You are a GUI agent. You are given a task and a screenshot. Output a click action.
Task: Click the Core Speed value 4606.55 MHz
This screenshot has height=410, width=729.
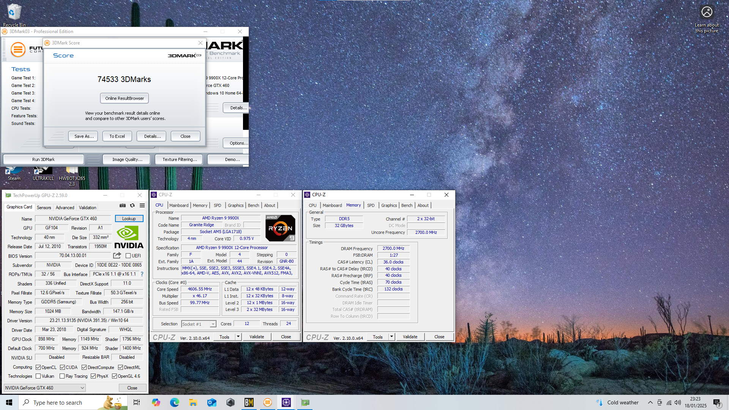click(200, 289)
